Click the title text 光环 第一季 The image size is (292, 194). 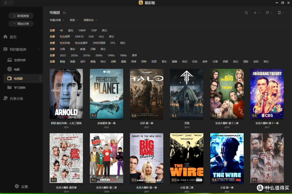point(147,123)
